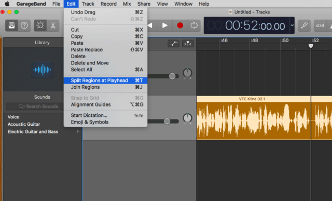Click the Library panel header
The width and height of the screenshot is (332, 201).
[42, 43]
